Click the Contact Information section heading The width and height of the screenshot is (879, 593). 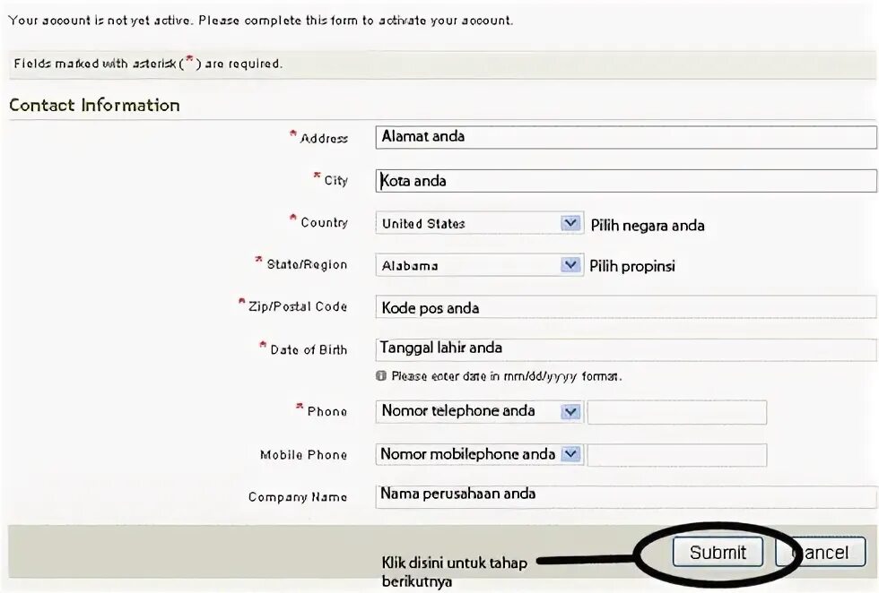pyautogui.click(x=93, y=105)
